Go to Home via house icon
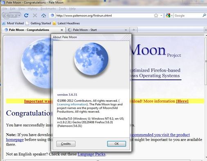Screen dimensions: 207x161 [44, 16]
